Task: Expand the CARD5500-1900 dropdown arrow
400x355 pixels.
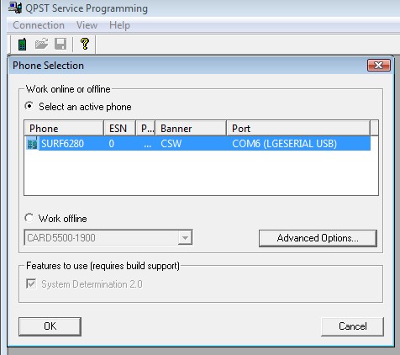Action: click(185, 238)
